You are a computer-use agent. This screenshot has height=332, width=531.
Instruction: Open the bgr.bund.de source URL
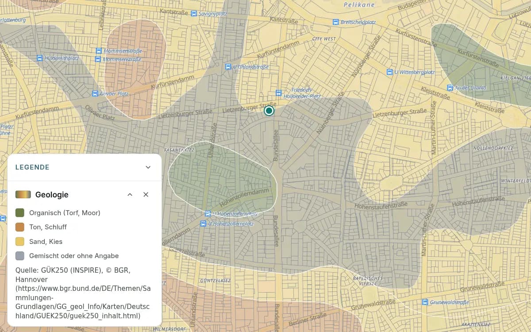(x=83, y=302)
